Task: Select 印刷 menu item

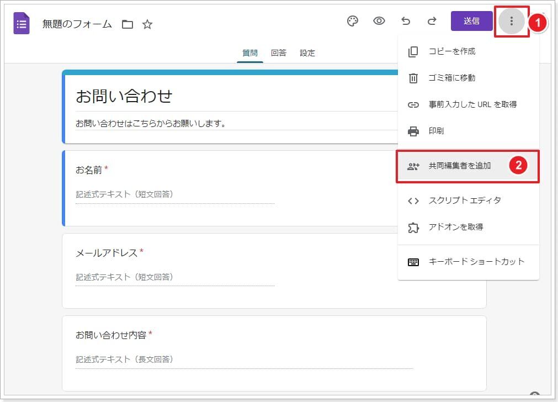Action: pyautogui.click(x=469, y=131)
